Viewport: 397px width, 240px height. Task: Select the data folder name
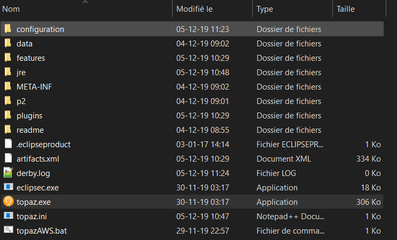25,44
